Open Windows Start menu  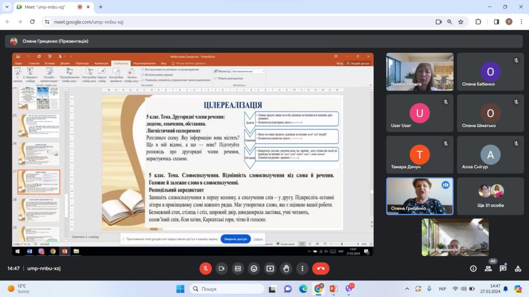click(x=180, y=289)
